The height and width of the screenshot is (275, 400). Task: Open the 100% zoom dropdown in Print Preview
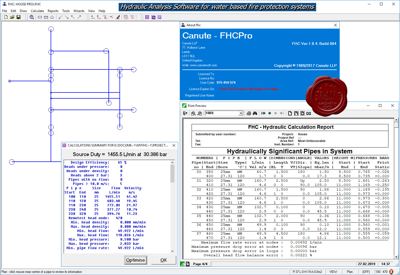[241, 113]
